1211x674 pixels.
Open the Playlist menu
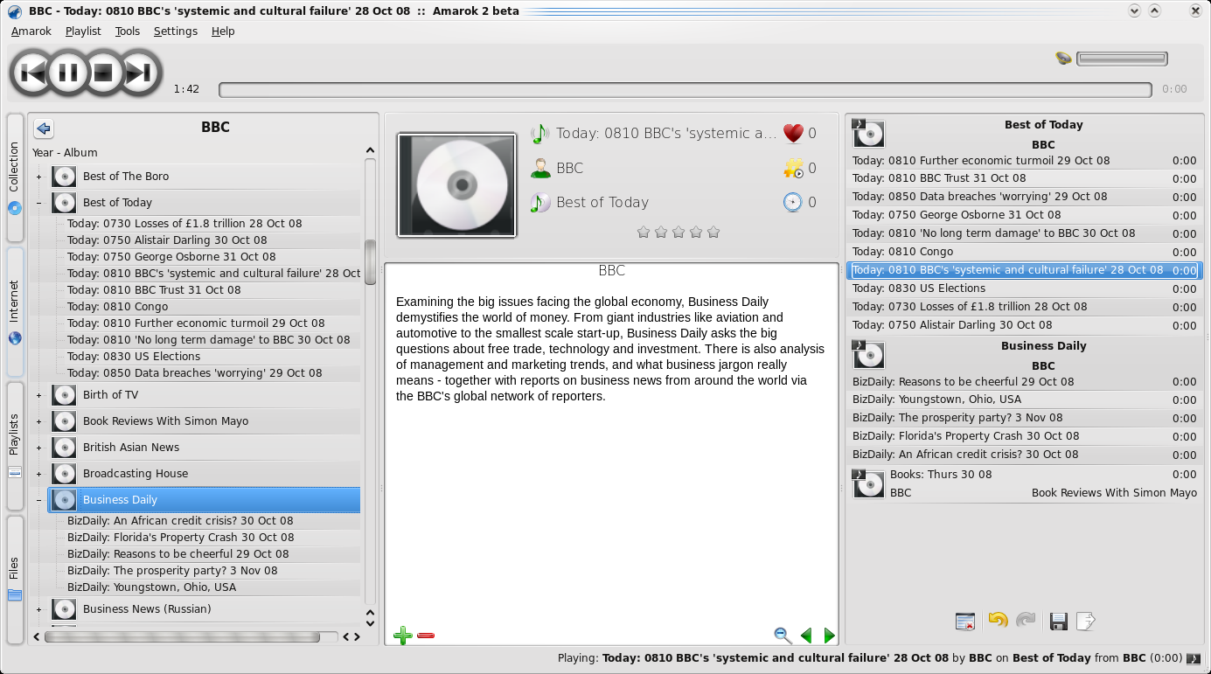click(83, 31)
